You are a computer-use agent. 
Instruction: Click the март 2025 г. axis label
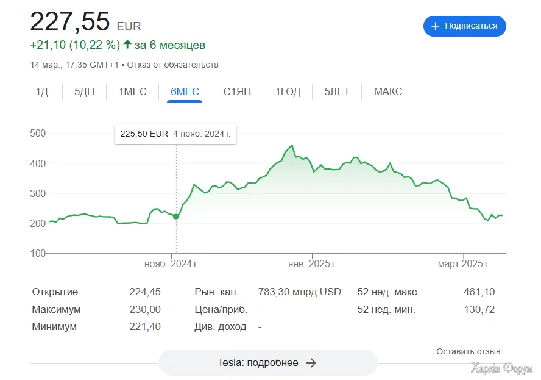pos(464,264)
